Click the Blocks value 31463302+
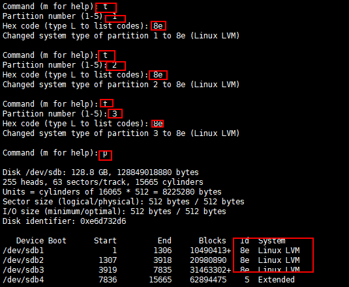Image resolution: width=349 pixels, height=287 pixels. point(211,270)
